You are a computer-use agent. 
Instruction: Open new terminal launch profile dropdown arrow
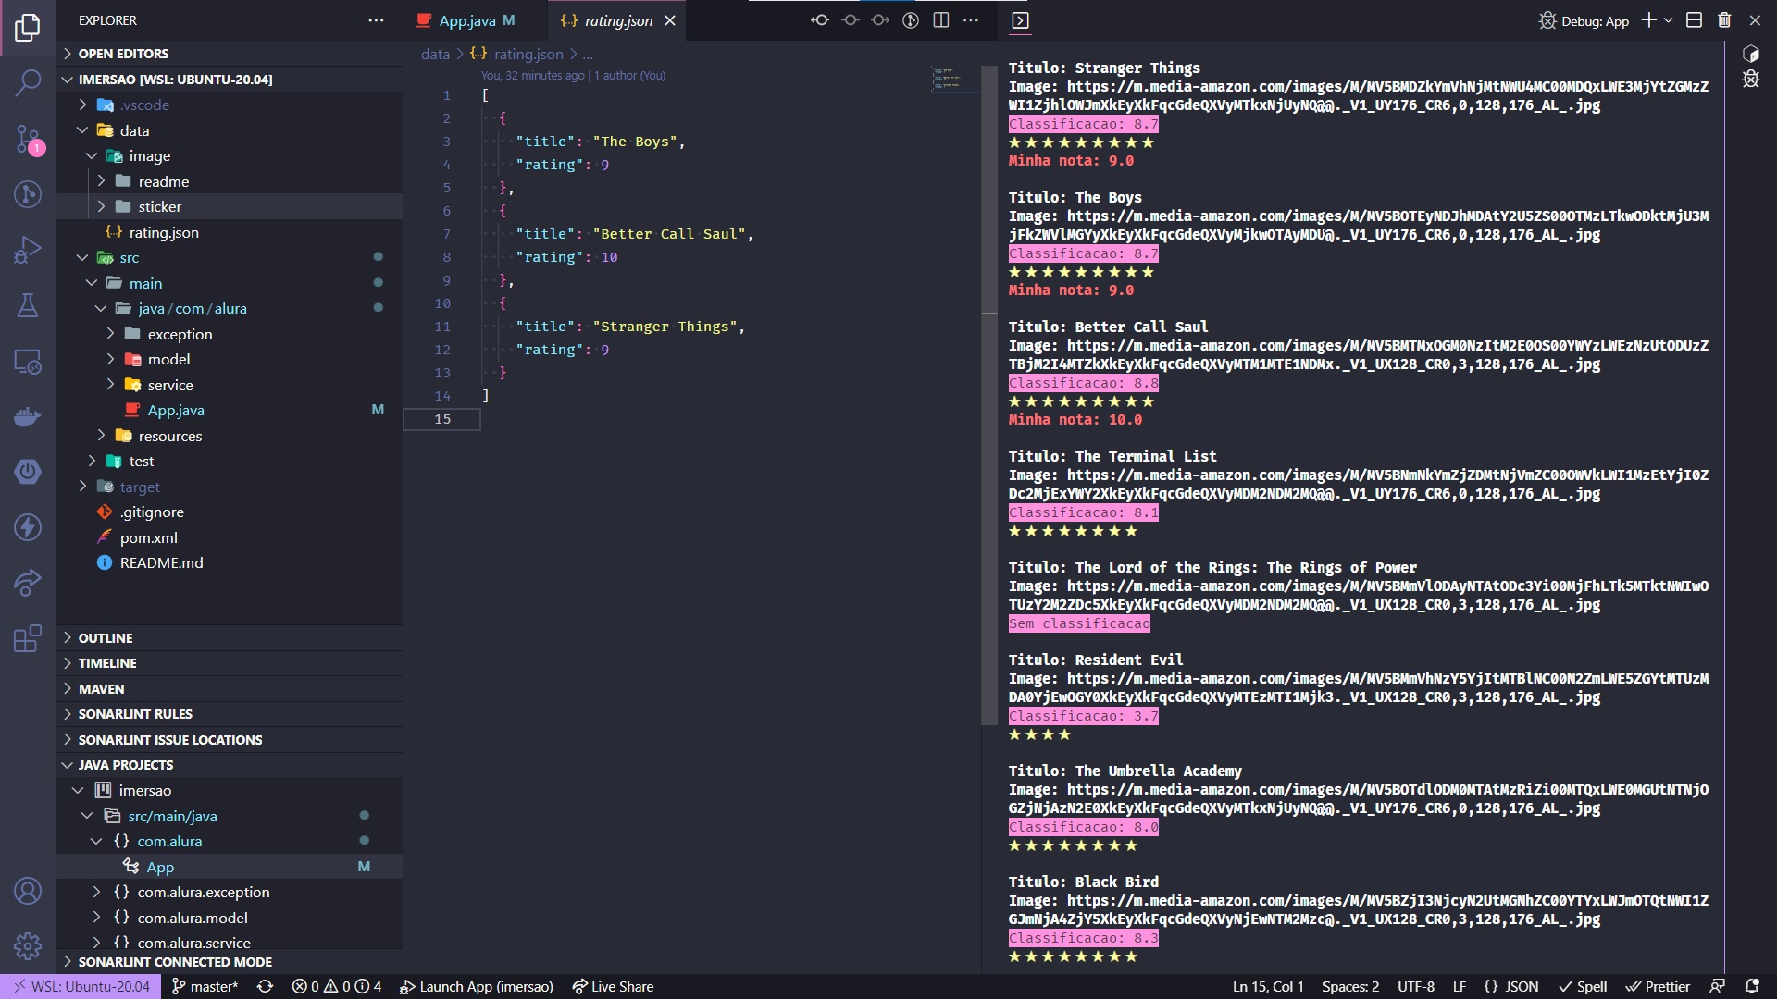tap(1669, 20)
